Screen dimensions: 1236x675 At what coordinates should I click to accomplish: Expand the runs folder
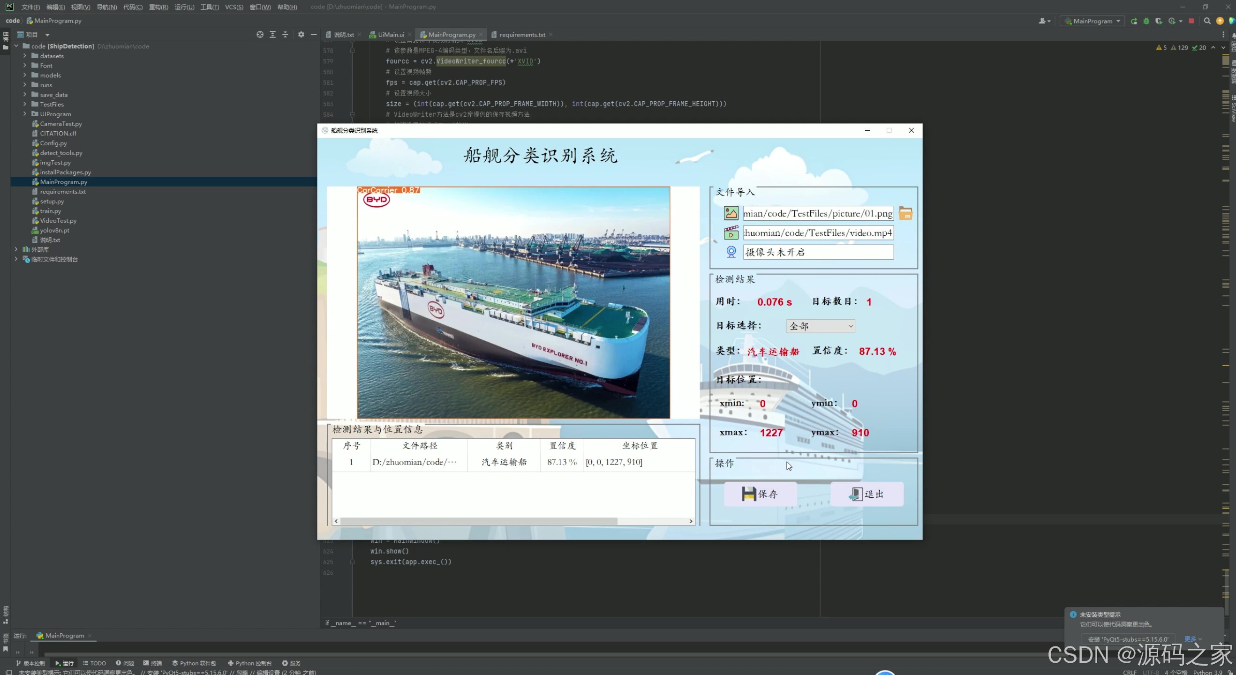(25, 85)
